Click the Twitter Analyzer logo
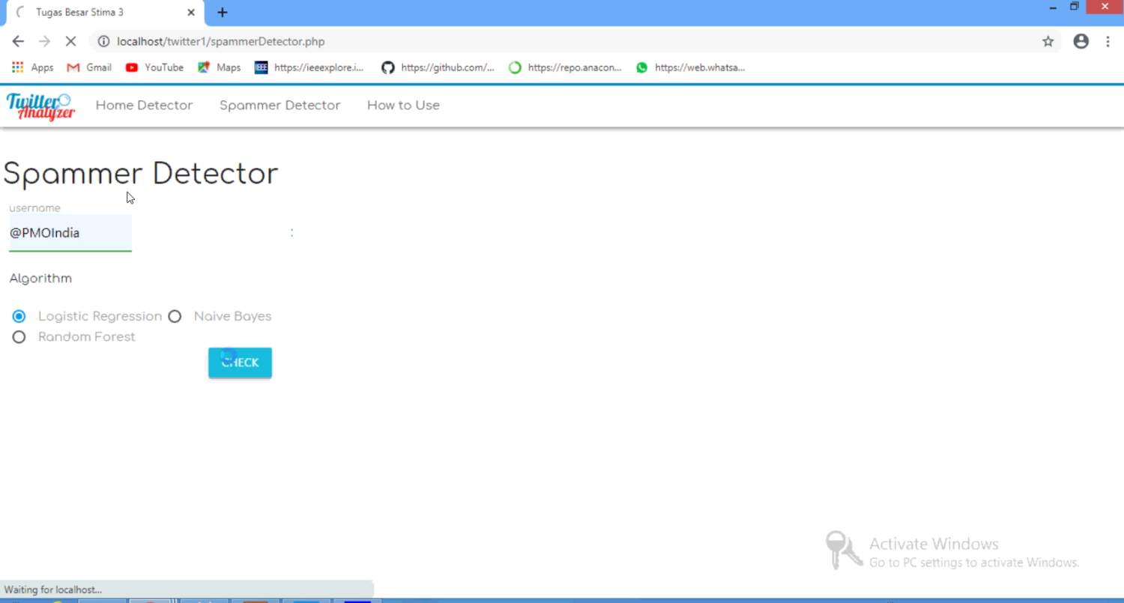This screenshot has height=603, width=1124. 41,106
